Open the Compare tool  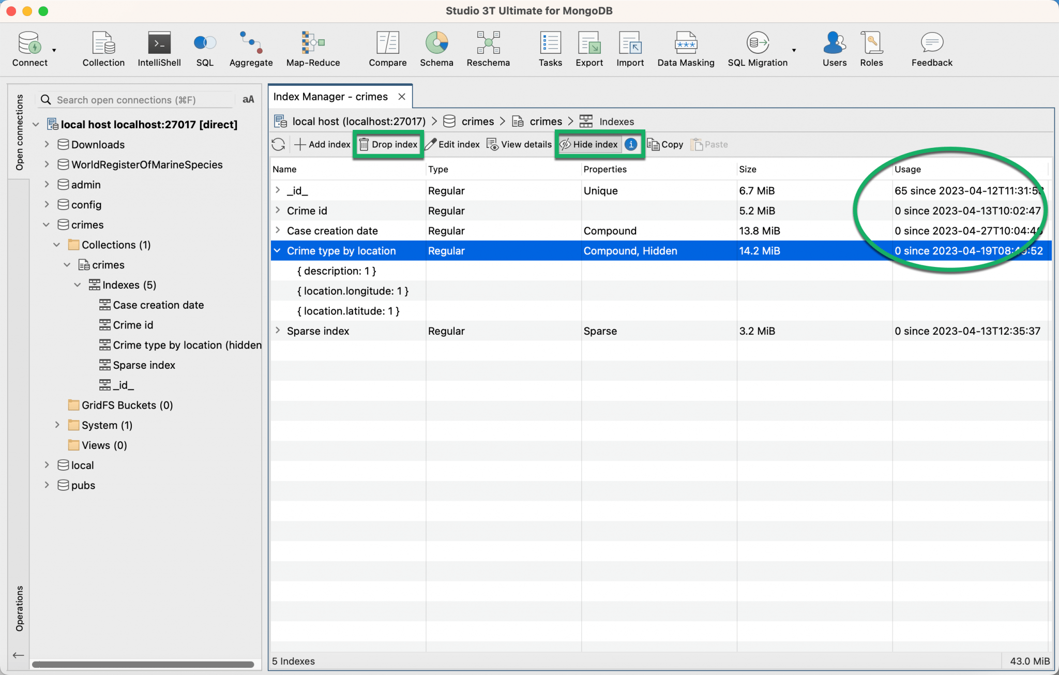point(387,49)
